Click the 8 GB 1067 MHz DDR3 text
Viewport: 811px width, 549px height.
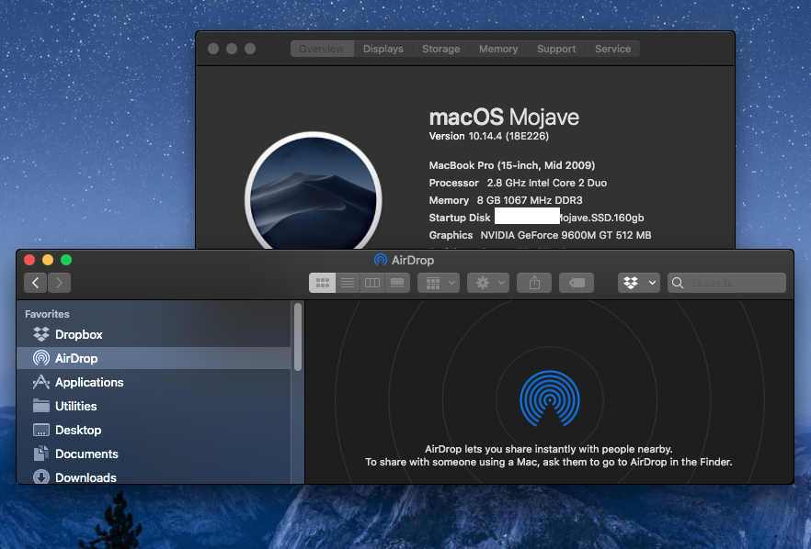coord(530,200)
